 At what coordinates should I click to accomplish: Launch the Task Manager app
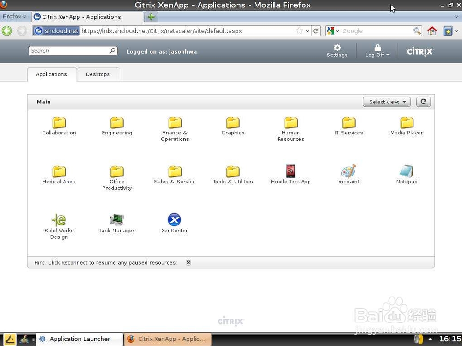click(117, 224)
